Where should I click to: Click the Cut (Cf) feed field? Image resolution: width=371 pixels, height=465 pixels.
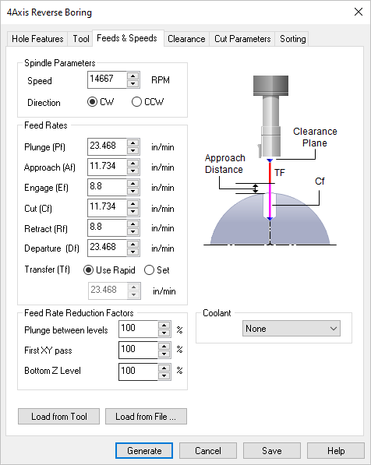107,207
